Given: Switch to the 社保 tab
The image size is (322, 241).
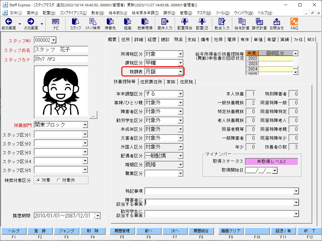Looking at the screenshot, I should pyautogui.click(x=218, y=39).
